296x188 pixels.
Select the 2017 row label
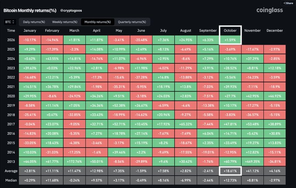pos(11,124)
